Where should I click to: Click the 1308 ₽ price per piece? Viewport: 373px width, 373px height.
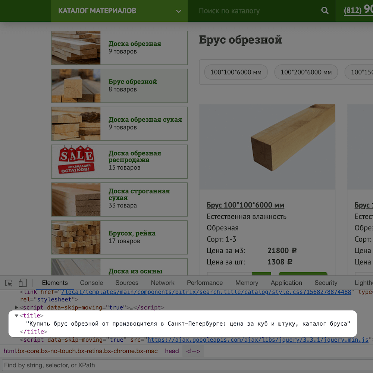coord(280,262)
